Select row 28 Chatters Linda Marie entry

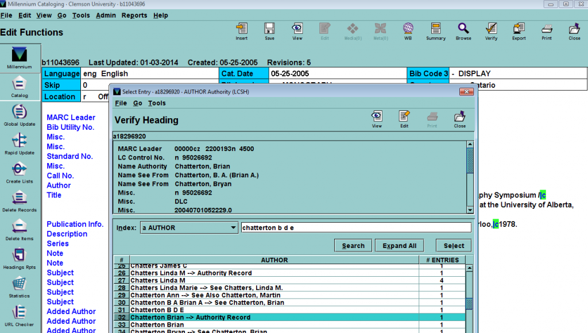click(289, 288)
